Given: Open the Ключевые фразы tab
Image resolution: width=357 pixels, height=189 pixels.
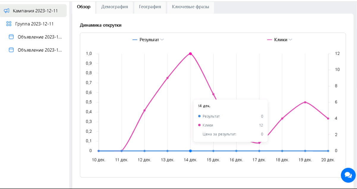Looking at the screenshot, I should click(x=190, y=7).
